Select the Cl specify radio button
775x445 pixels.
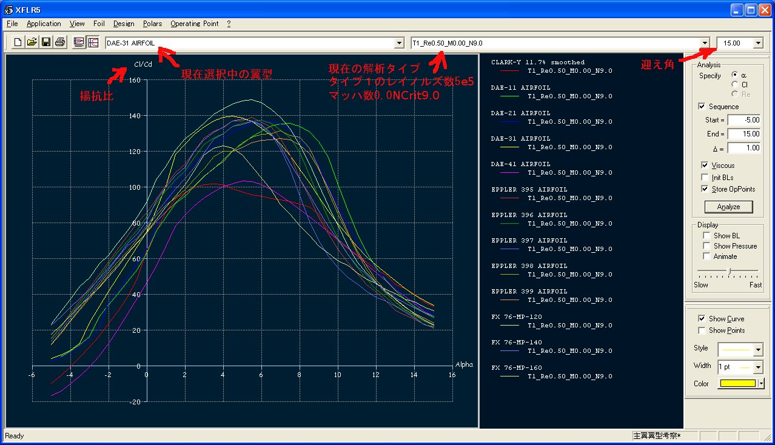[x=736, y=84]
